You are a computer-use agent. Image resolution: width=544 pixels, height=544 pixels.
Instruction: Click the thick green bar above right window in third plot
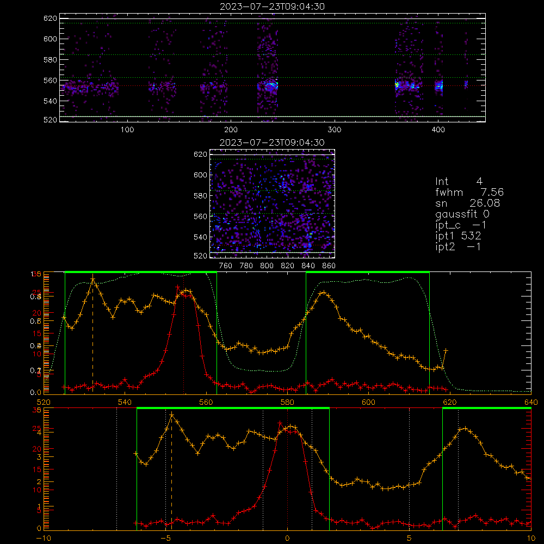point(368,272)
